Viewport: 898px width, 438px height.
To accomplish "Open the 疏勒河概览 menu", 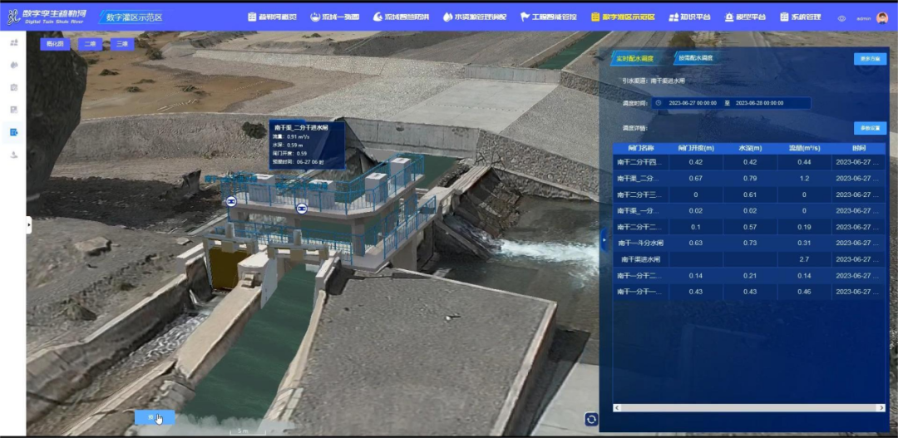I will (x=272, y=17).
